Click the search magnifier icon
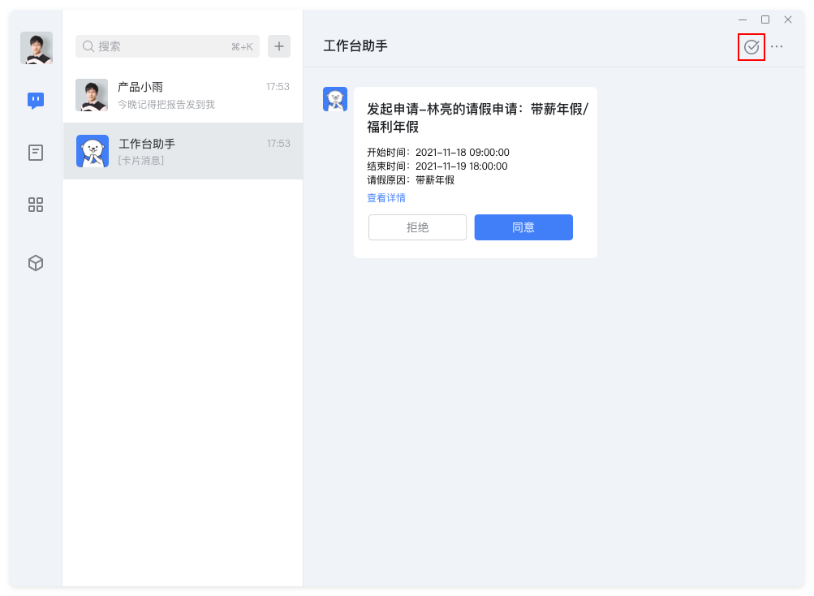Viewport: 814px width, 596px height. click(x=88, y=46)
